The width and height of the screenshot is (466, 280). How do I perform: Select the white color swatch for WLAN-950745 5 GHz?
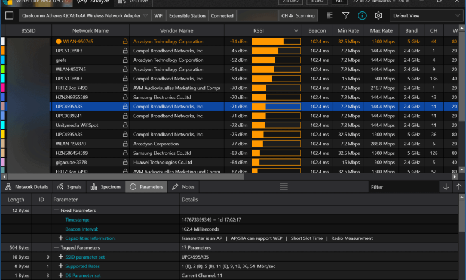[x=2, y=41]
